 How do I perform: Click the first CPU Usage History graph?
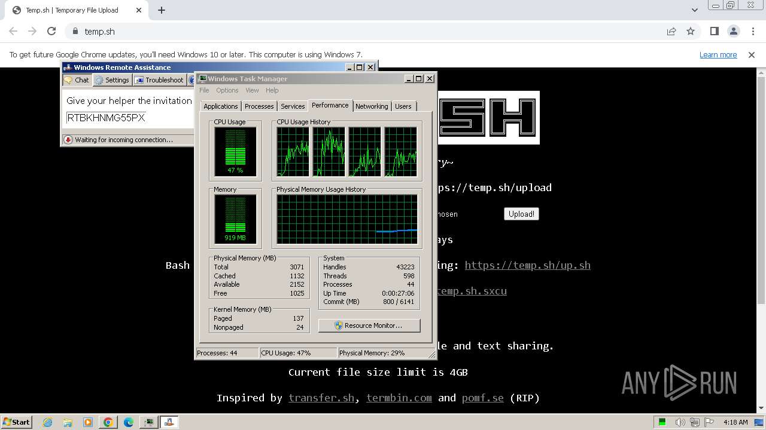coord(293,152)
